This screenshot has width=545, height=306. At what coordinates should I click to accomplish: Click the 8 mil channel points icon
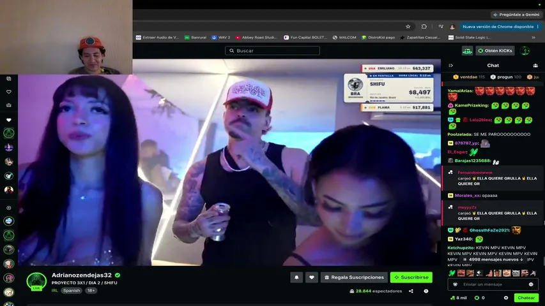point(452,298)
